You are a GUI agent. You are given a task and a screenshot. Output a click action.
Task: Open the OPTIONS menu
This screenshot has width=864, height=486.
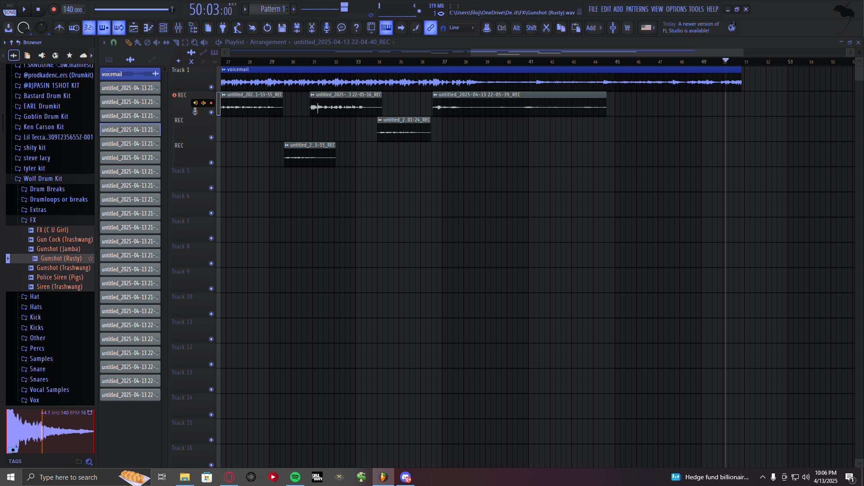676,9
